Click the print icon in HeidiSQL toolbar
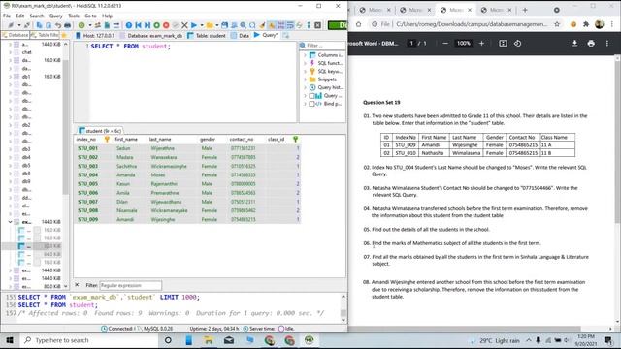 pyautogui.click(x=68, y=25)
